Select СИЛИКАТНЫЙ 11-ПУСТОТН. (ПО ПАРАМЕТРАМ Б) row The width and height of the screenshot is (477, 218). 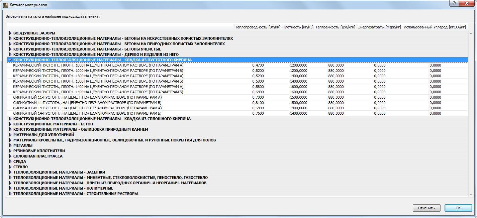(237, 103)
